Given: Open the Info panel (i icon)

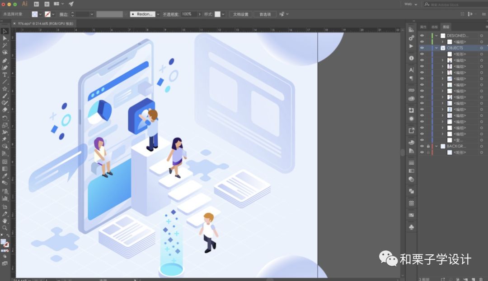Looking at the screenshot, I should [x=411, y=58].
